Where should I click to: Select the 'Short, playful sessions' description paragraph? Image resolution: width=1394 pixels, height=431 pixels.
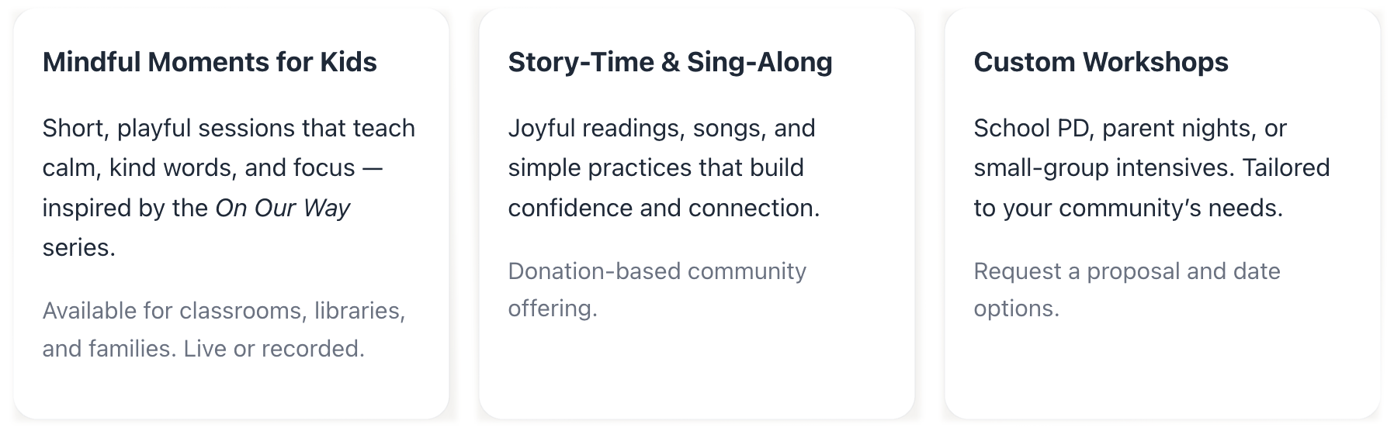pos(228,167)
